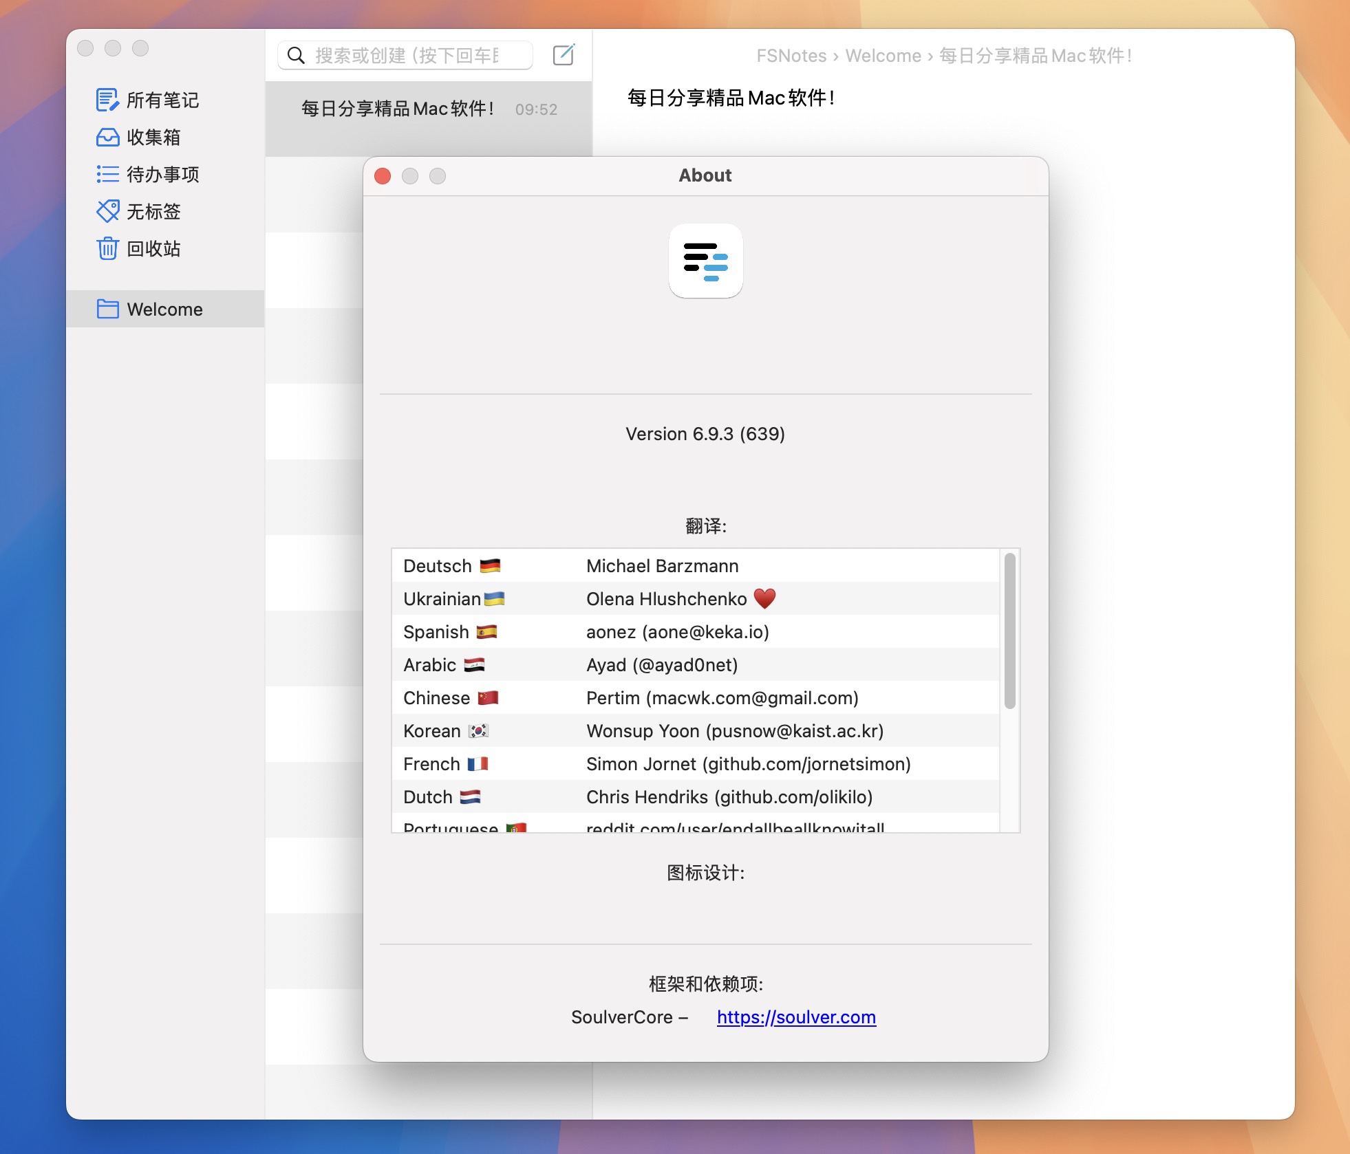Click the Arabic flag icon
Screen dimensions: 1350x1154
[x=474, y=664]
